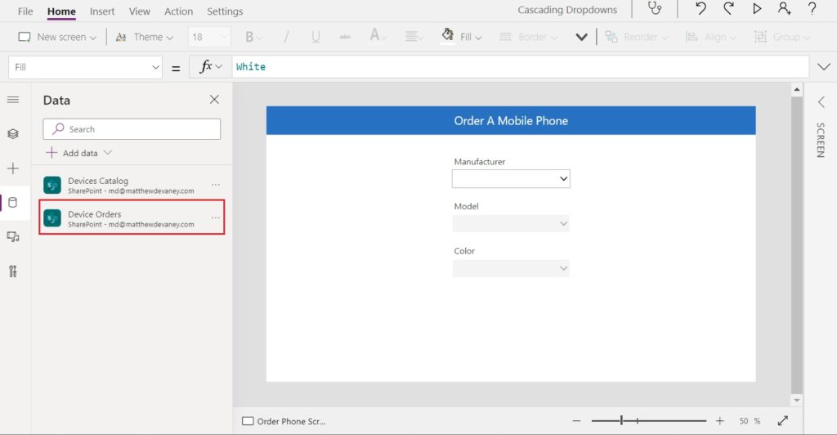Open the Insert plus icon in sidebar
Screen dimensions: 837x435
click(x=13, y=168)
